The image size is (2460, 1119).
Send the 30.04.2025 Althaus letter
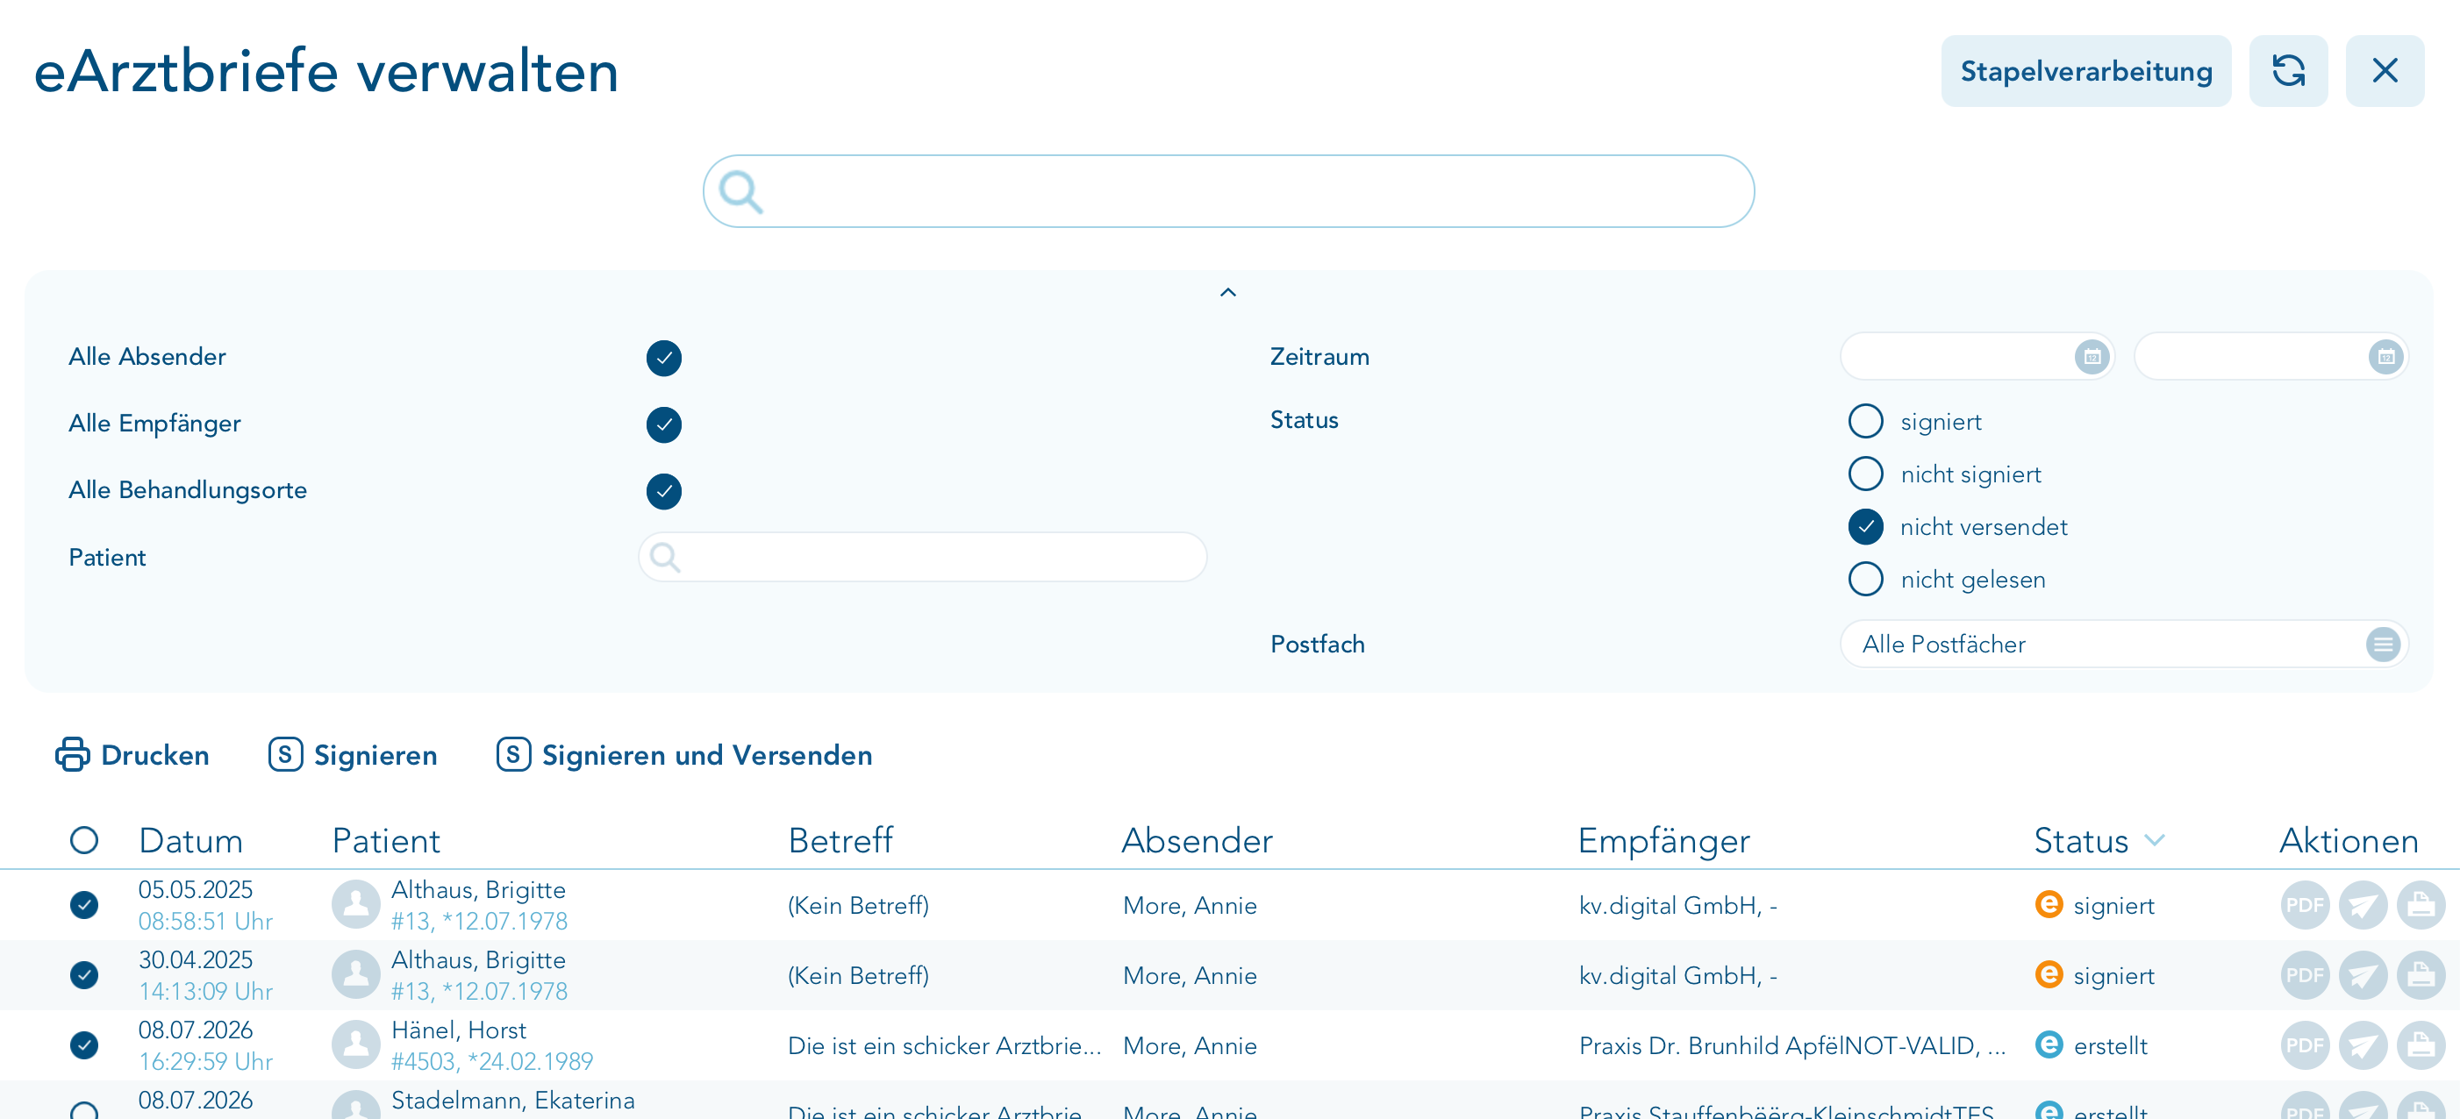coord(2363,976)
